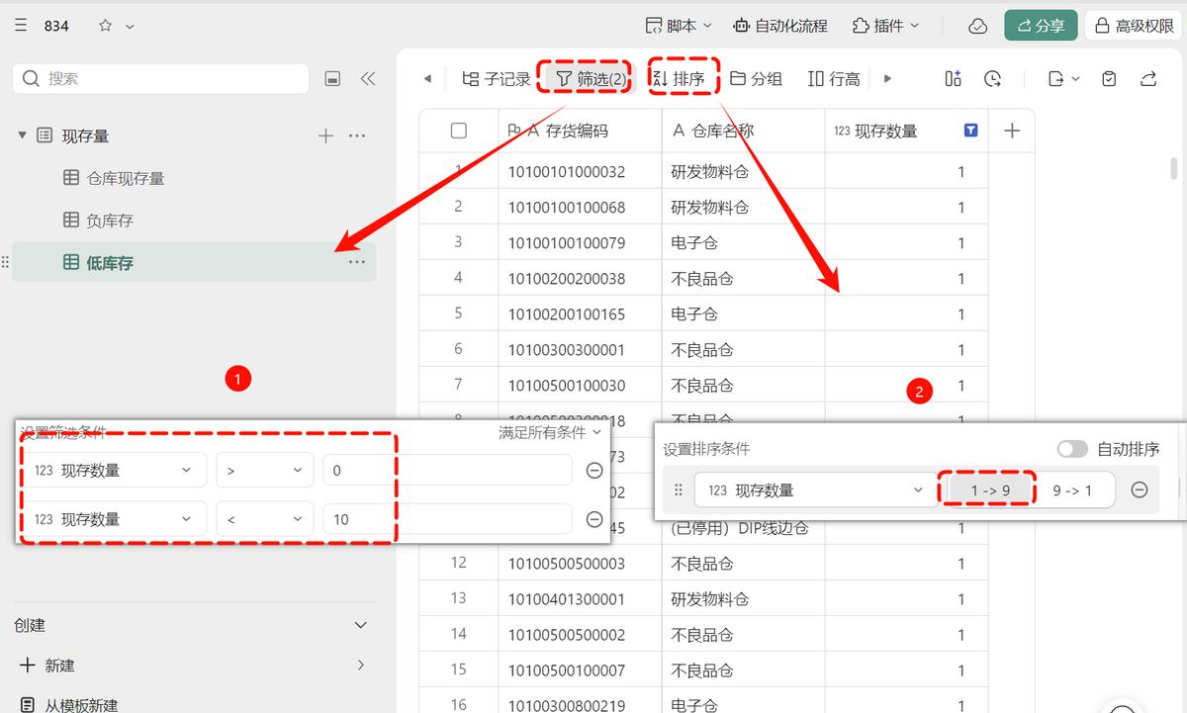Open the hamburger menu beside 834

click(22, 26)
